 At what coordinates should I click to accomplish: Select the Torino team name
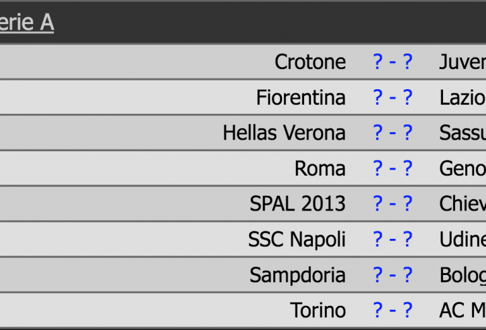click(x=318, y=310)
